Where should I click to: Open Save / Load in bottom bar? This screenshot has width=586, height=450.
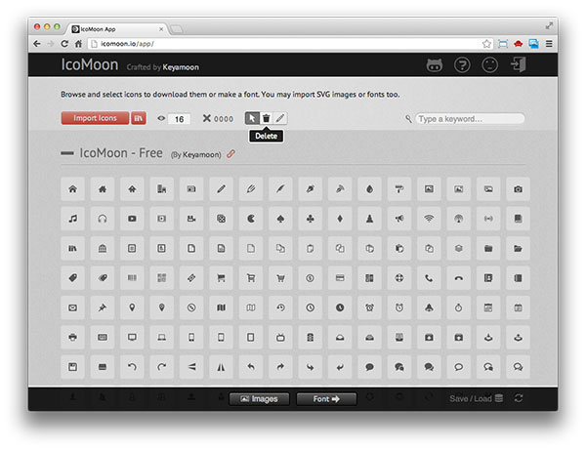pos(477,398)
